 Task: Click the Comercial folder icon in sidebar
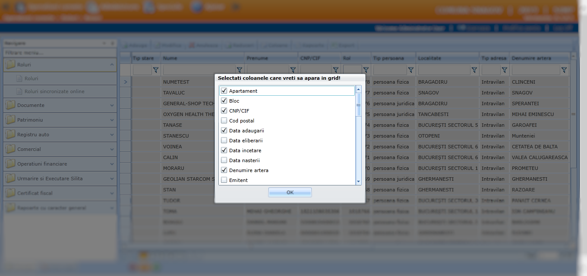[10, 149]
